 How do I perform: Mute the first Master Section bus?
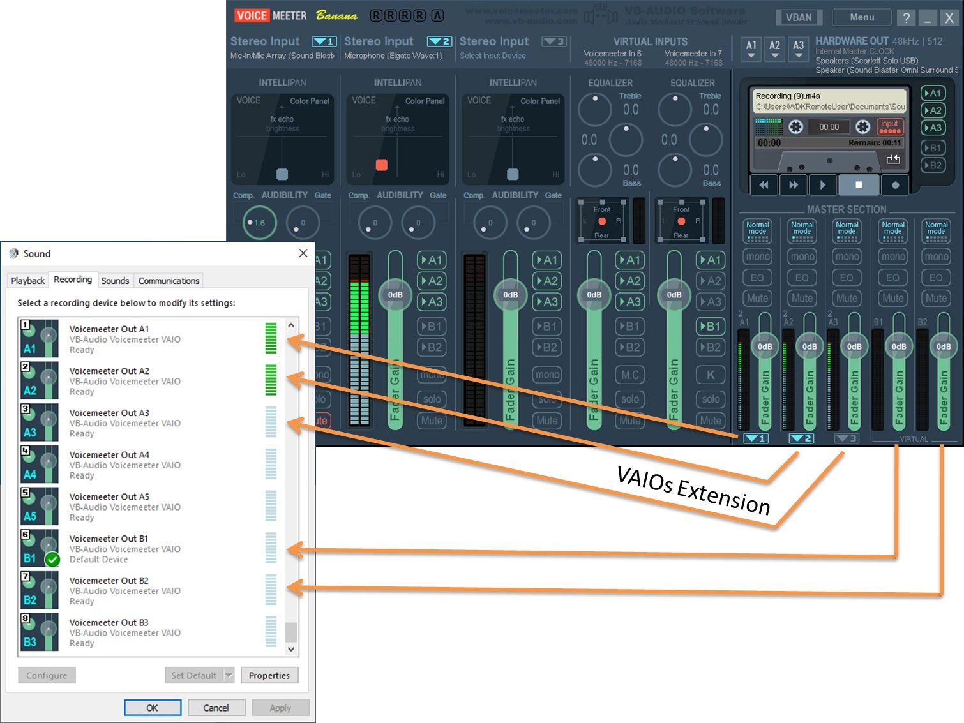click(757, 298)
